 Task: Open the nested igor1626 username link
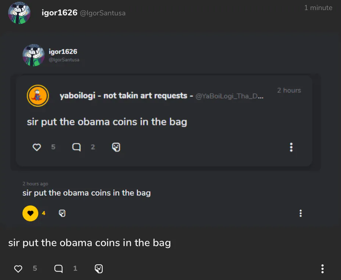63,52
